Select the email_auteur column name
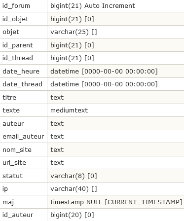This screenshot has height=221, width=184. point(23,136)
